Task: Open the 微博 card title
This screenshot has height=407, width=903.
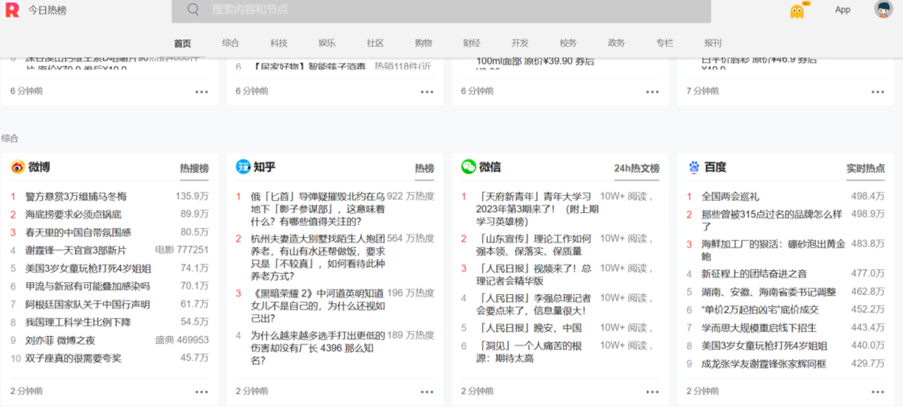Action: [x=40, y=168]
